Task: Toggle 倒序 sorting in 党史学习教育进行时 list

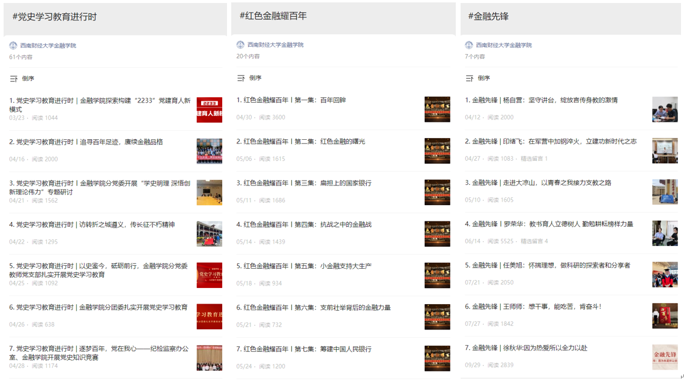Action: pos(28,79)
